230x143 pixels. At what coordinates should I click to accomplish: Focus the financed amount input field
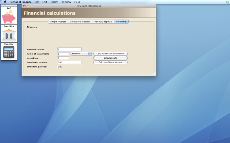click(69, 49)
